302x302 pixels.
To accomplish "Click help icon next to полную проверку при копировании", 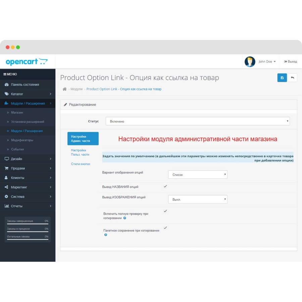I will [x=124, y=218].
